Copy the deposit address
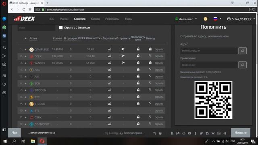The width and height of the screenshot is (258, 145). [243, 51]
